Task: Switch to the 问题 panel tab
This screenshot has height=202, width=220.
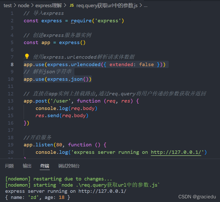Action: pyautogui.click(x=9, y=166)
